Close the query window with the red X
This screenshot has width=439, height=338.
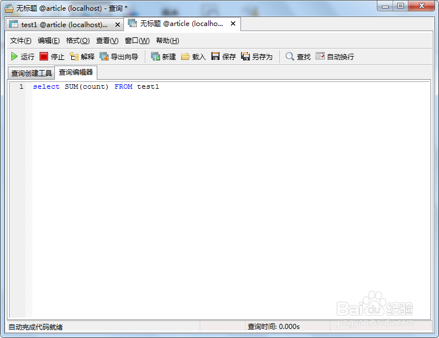(x=421, y=6)
